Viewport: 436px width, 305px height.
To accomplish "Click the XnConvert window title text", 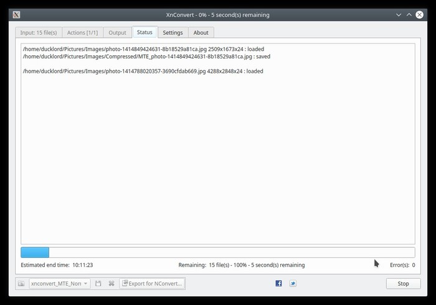I will [x=218, y=15].
